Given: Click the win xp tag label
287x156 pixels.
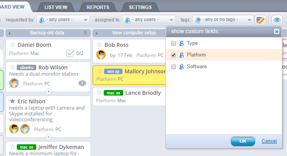Looking at the screenshot, I should tap(113, 71).
